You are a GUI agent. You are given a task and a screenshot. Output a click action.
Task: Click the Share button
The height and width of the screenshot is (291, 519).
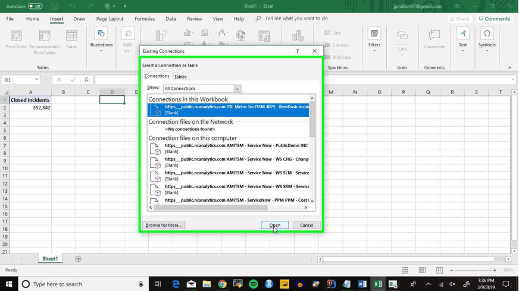coord(459,19)
